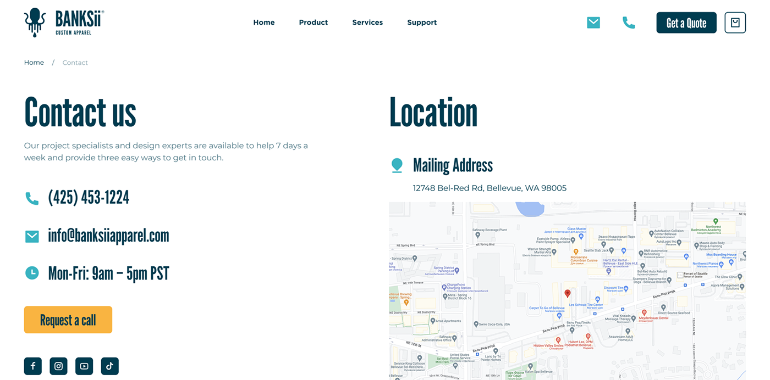Screen dimensions: 770x380
Task: Click the BANKSii octopus logo
Action: 35,23
